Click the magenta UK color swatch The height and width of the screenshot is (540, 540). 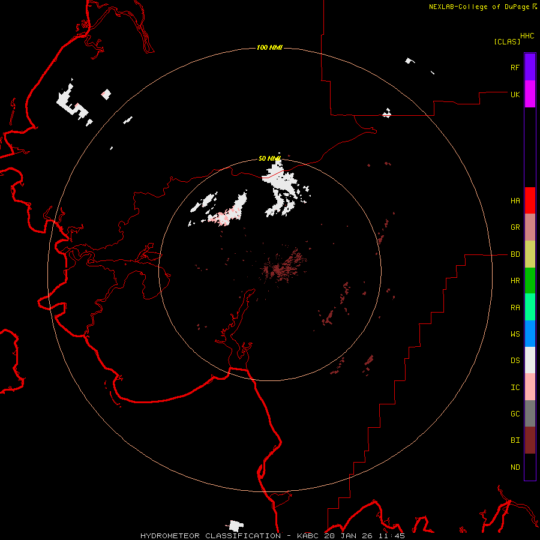(530, 94)
